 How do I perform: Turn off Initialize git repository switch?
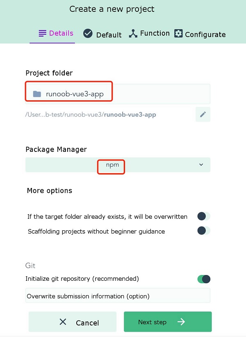[x=203, y=279]
